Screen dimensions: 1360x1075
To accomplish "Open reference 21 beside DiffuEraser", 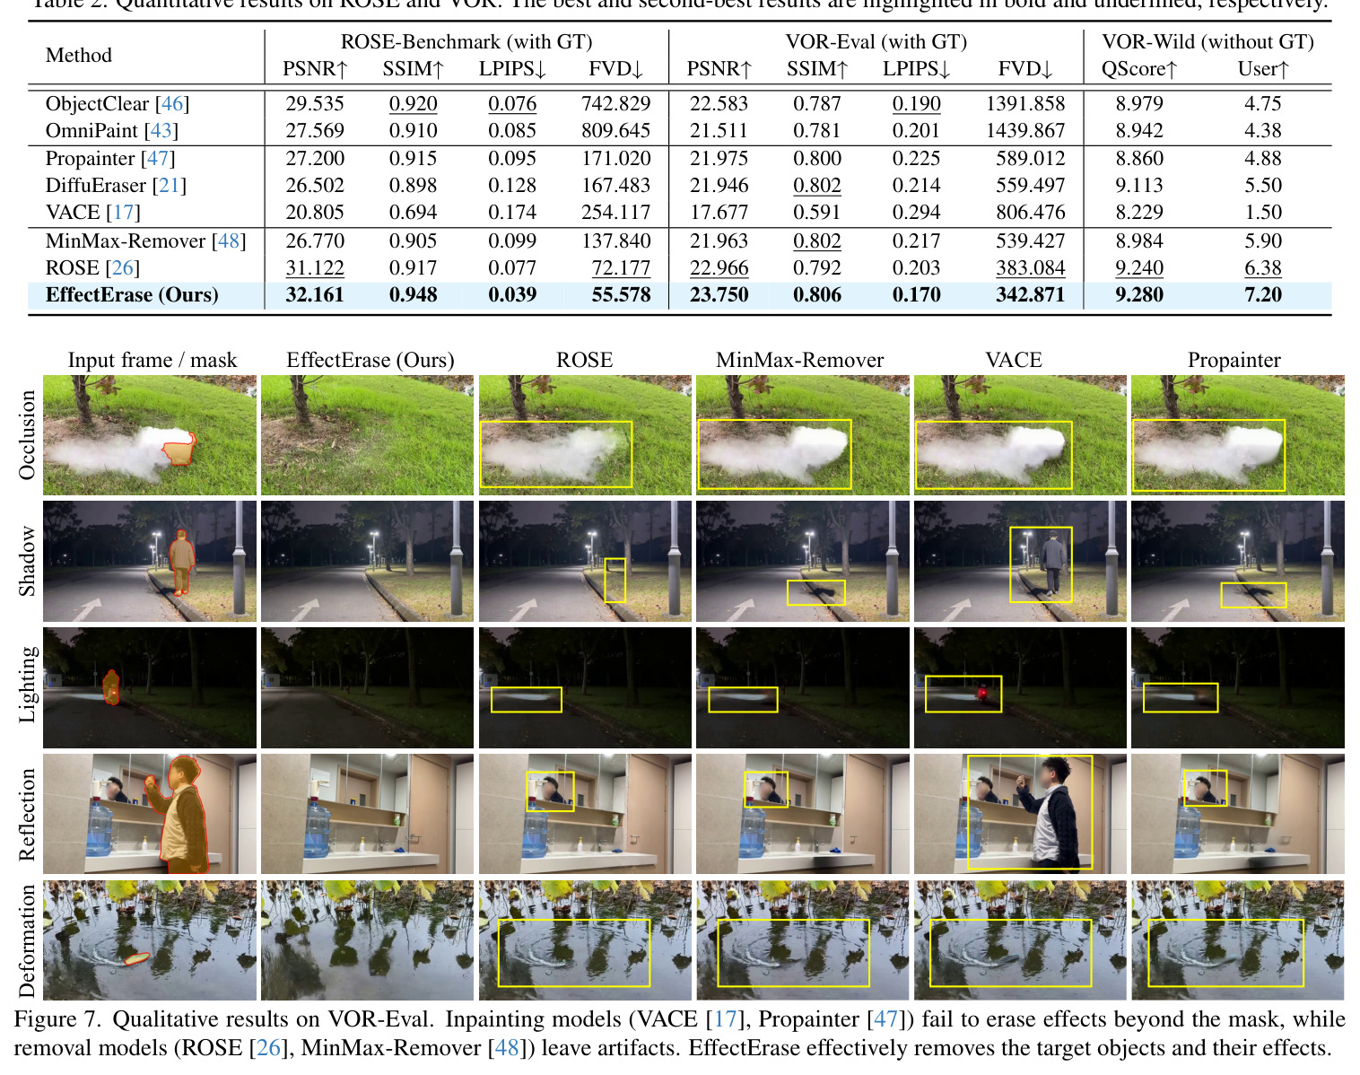I will (169, 186).
